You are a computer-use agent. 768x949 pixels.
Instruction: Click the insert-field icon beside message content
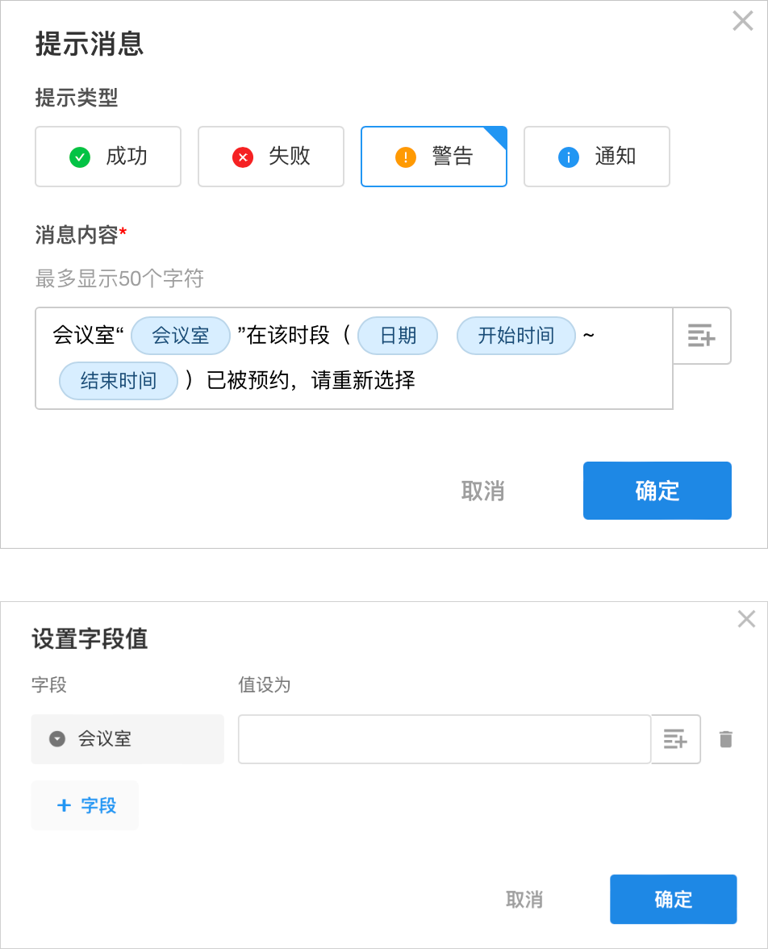coord(702,336)
